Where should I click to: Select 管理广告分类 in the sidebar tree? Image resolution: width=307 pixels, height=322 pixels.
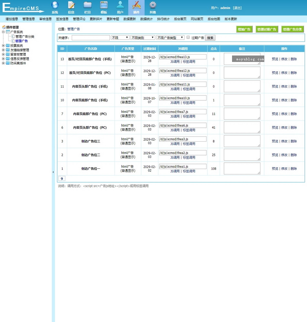click(x=25, y=36)
